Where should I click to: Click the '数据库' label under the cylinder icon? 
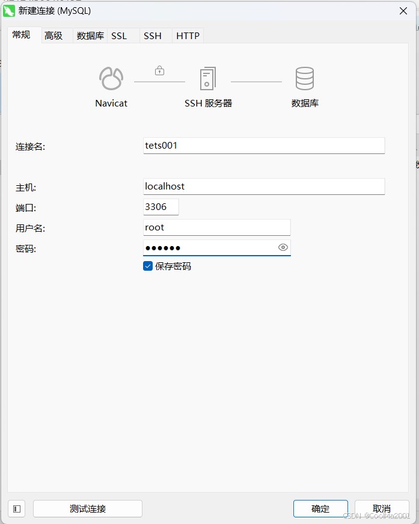click(x=305, y=103)
